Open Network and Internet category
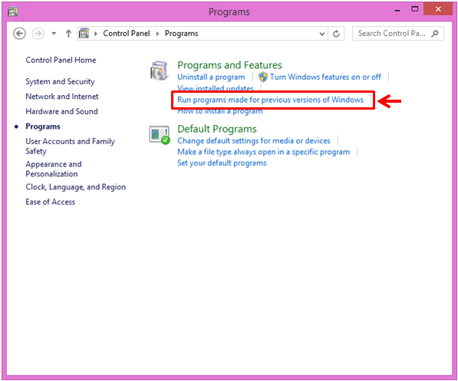Screen dimensions: 458x381 [x=62, y=97]
